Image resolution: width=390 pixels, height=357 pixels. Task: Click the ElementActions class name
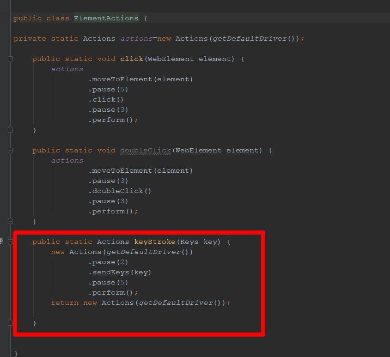[x=106, y=18]
